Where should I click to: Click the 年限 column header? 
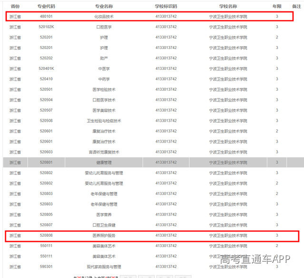pyautogui.click(x=277, y=6)
